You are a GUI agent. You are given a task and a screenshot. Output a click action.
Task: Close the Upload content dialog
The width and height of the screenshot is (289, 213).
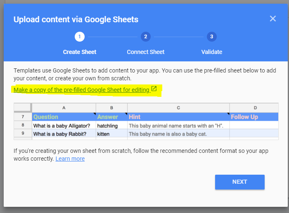[273, 19]
